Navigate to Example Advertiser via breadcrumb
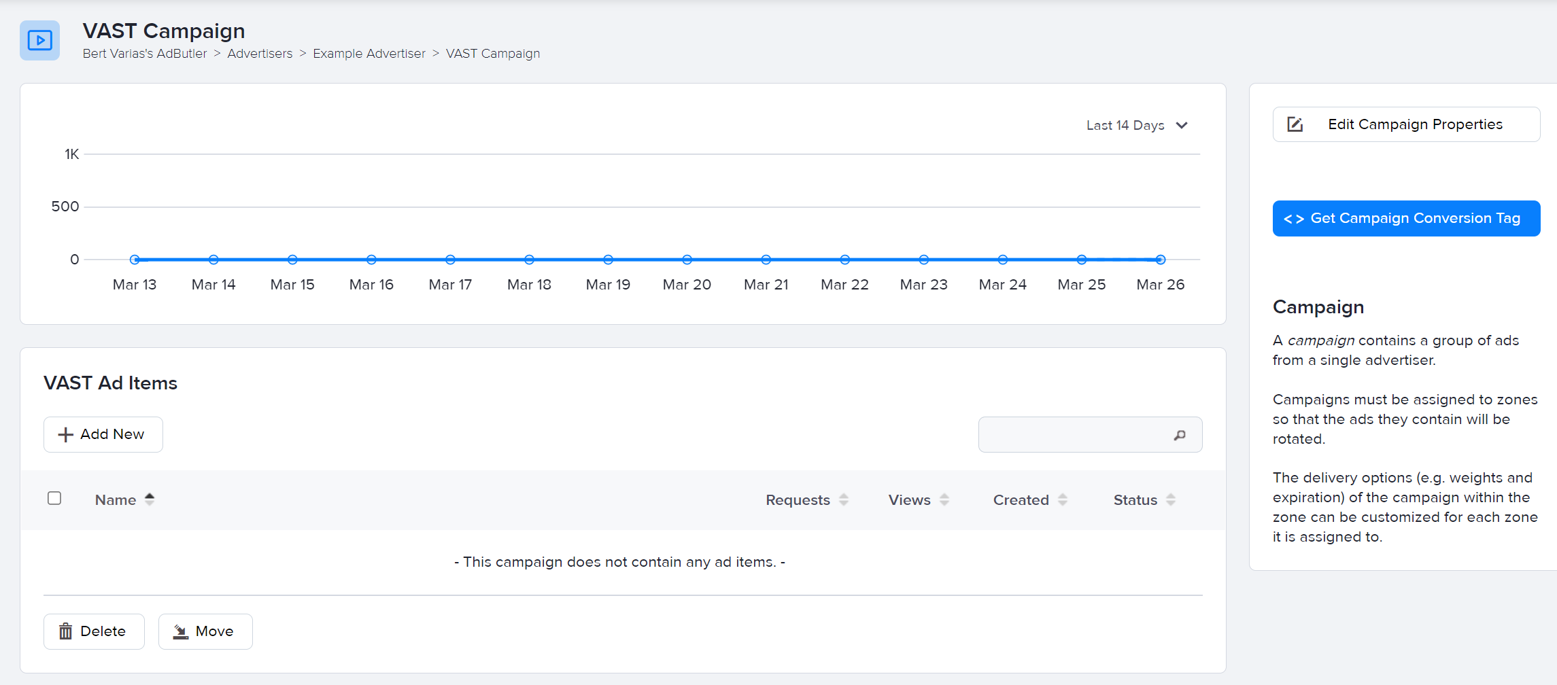This screenshot has height=685, width=1557. coord(369,53)
